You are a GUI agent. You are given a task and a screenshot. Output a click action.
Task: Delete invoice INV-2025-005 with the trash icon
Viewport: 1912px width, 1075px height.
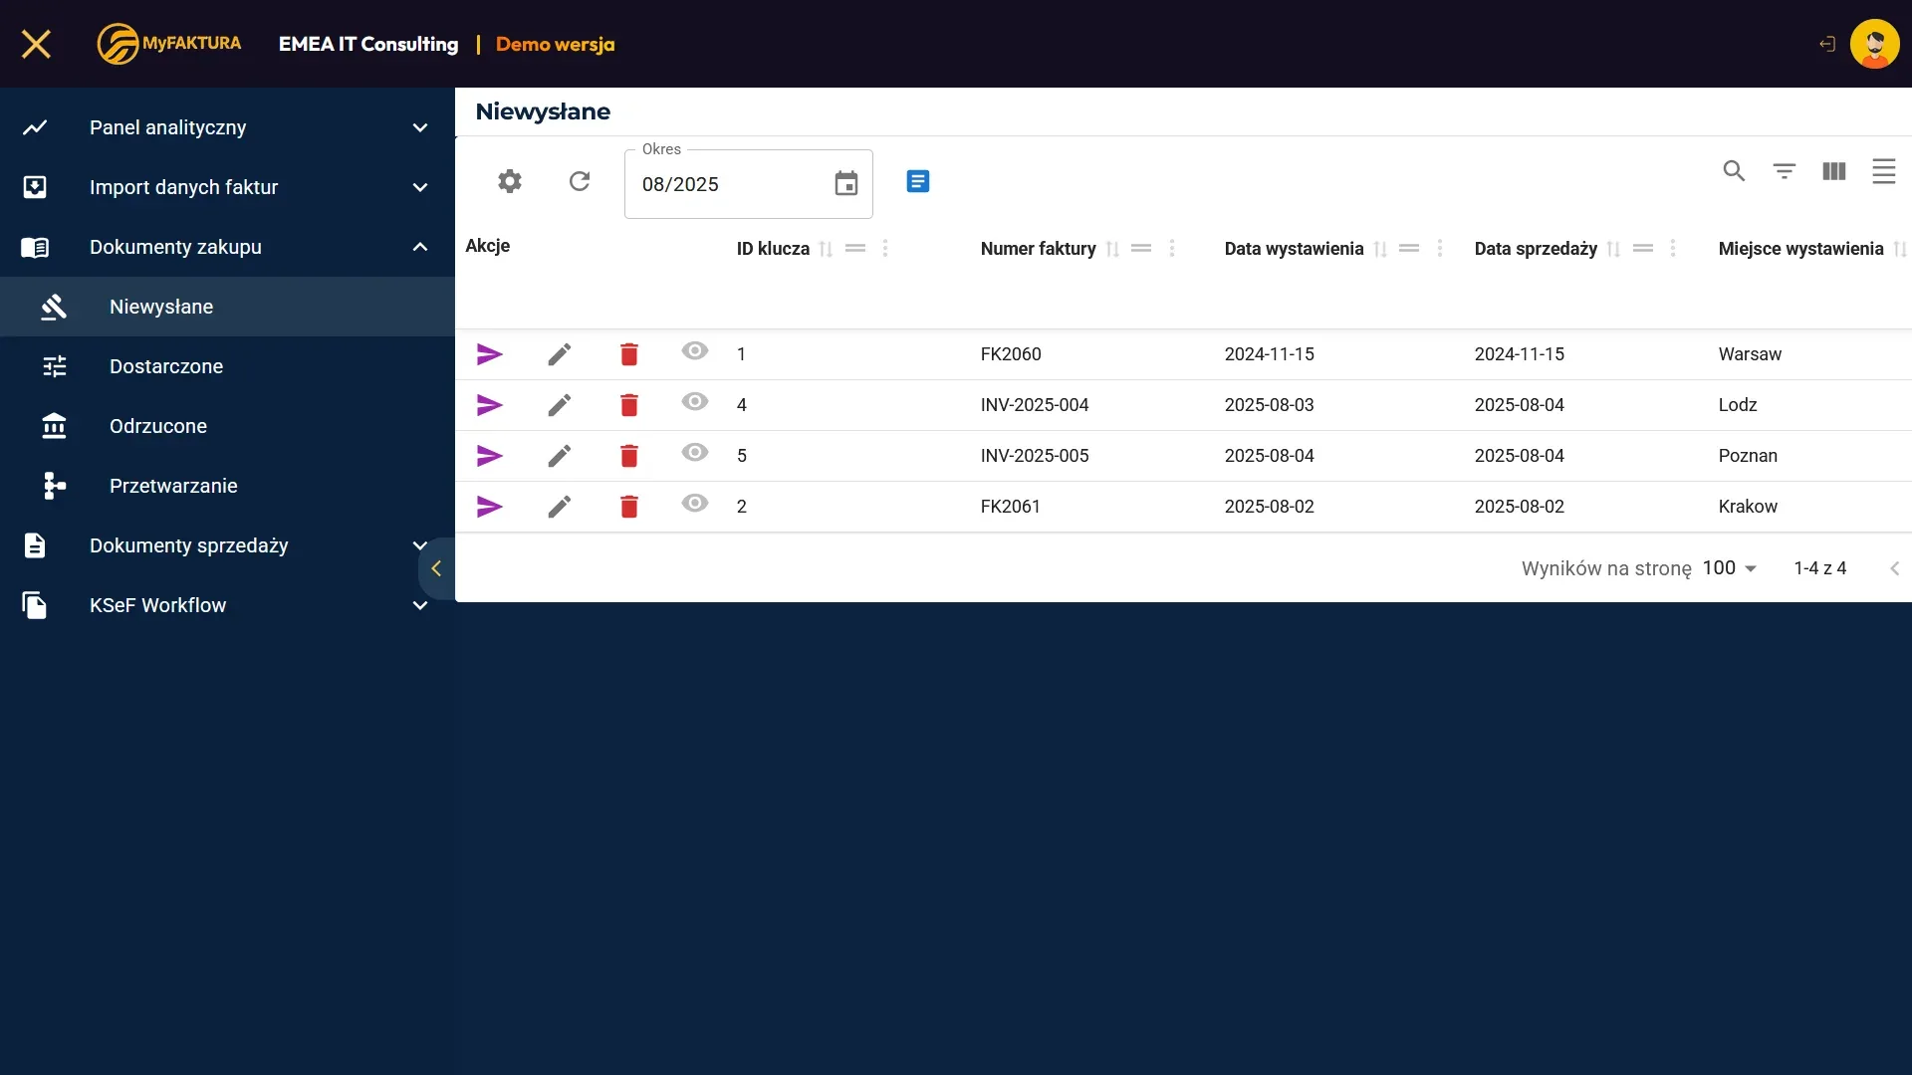[x=629, y=456]
